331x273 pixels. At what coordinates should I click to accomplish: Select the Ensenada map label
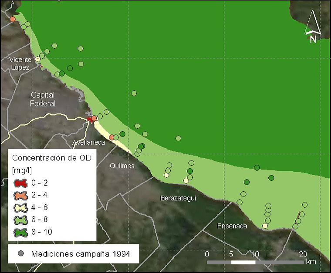[x=232, y=226]
